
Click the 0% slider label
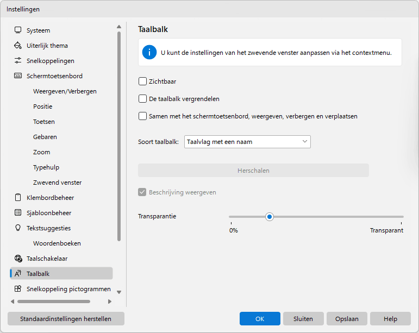click(234, 230)
